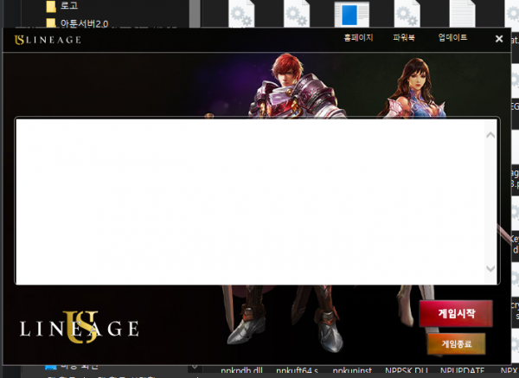Select the 업데이트 menu item

tap(452, 38)
